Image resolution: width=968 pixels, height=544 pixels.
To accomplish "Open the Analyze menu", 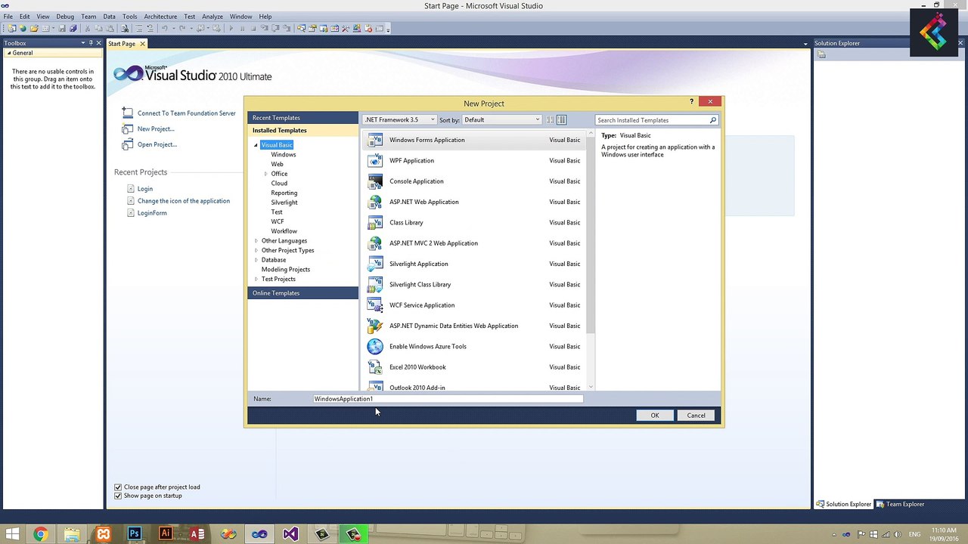I will pyautogui.click(x=213, y=16).
